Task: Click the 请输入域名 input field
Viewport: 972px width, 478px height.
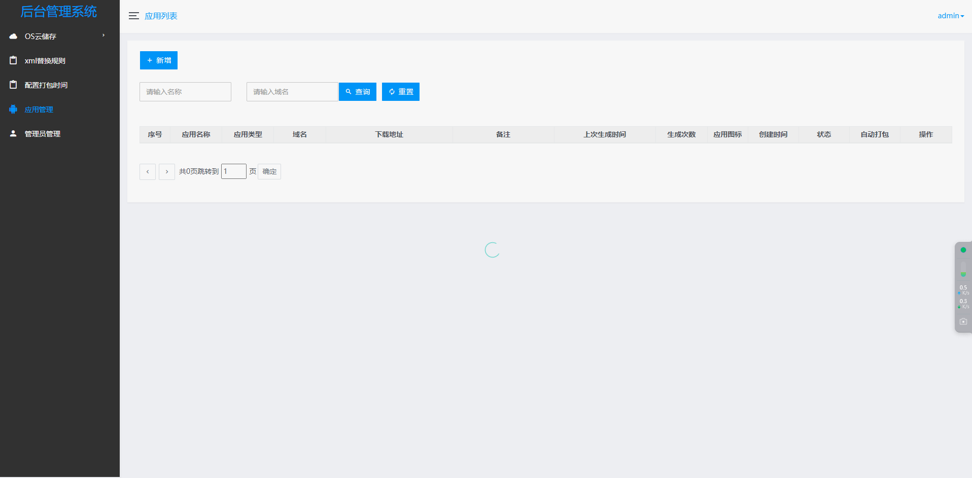Action: click(x=292, y=92)
